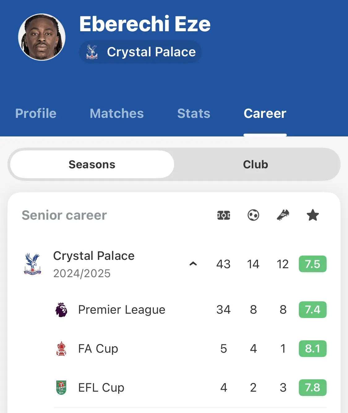This screenshot has height=413, width=348.
Task: Open the Profile tab
Action: 36,113
